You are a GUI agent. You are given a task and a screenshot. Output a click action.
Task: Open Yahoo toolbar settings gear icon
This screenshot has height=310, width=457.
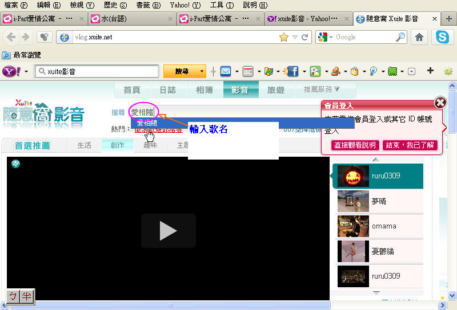point(448,71)
